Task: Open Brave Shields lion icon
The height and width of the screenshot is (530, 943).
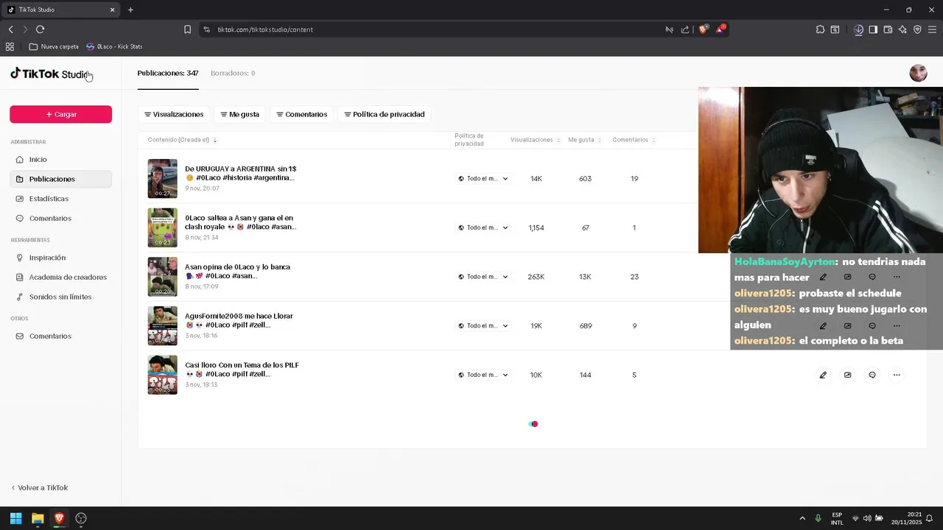Action: (703, 29)
